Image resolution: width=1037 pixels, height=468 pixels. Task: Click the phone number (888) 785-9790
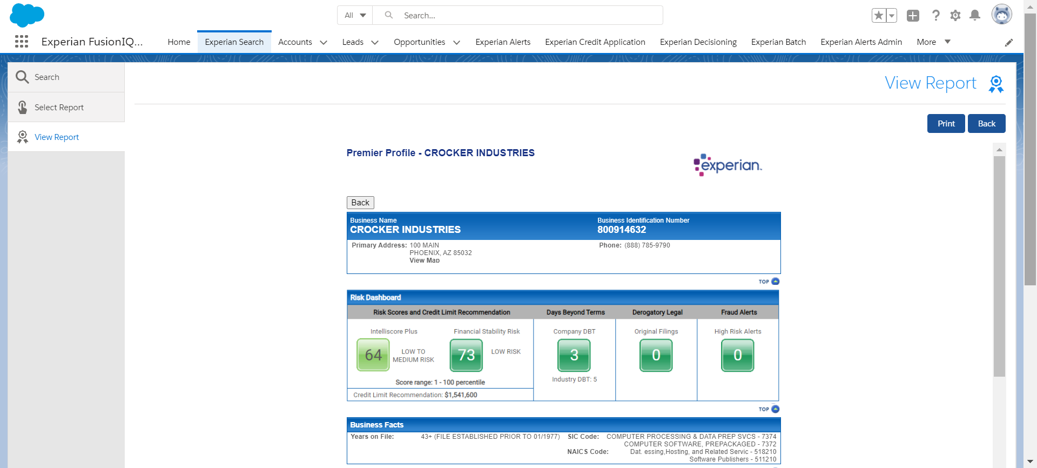pyautogui.click(x=647, y=245)
